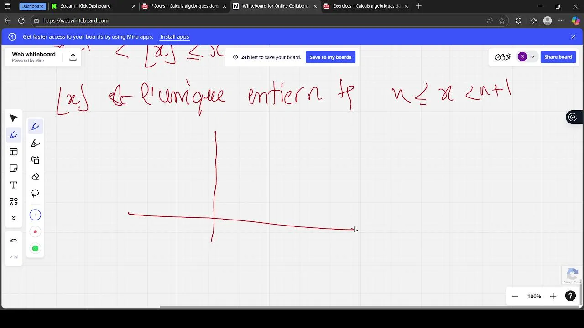The height and width of the screenshot is (328, 584).
Task: Close the Stream - Kick Dashboard tab
Action: point(134,6)
